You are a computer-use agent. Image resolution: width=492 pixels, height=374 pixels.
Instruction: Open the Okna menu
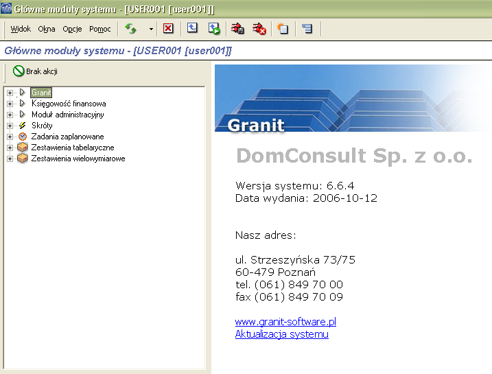pos(47,29)
